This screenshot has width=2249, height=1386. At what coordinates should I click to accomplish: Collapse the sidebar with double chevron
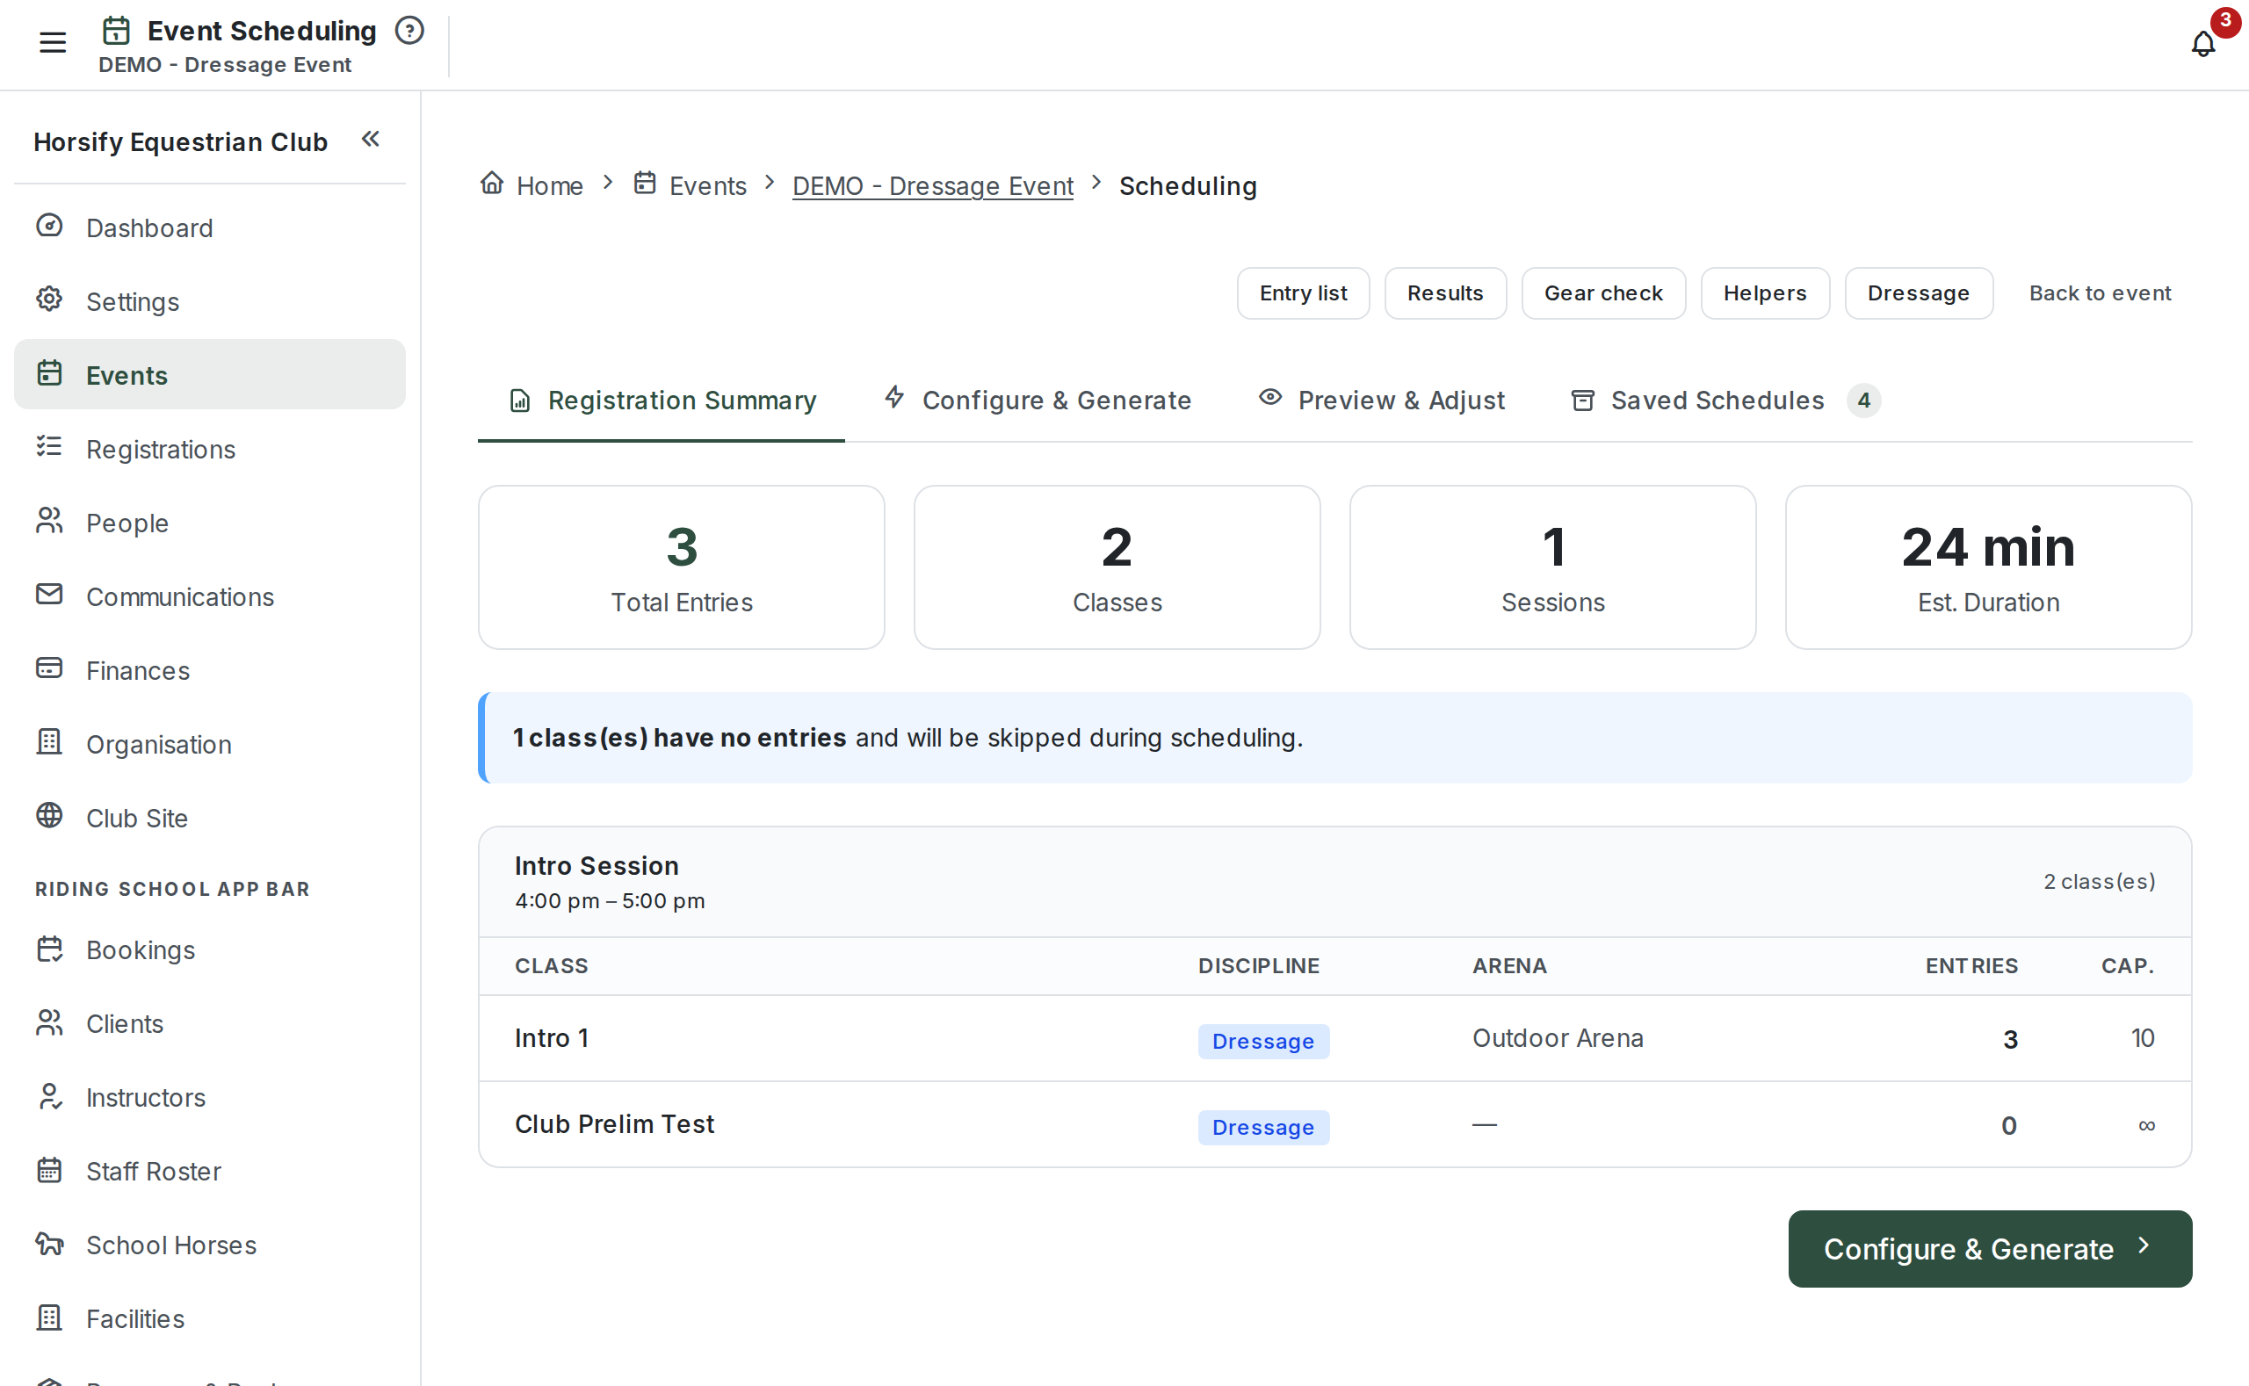click(x=371, y=140)
